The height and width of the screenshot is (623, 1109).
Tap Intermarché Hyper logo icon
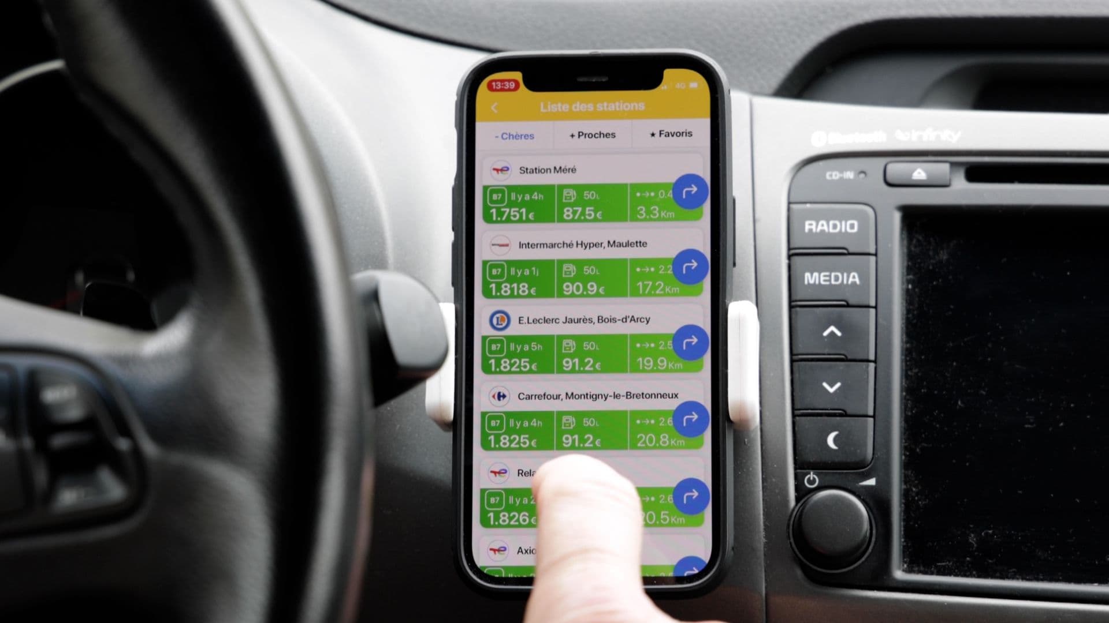pos(500,243)
